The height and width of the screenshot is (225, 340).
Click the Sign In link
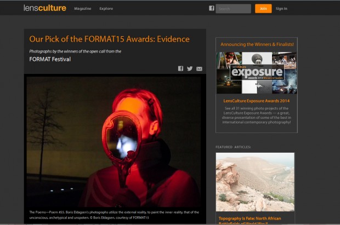pos(281,8)
